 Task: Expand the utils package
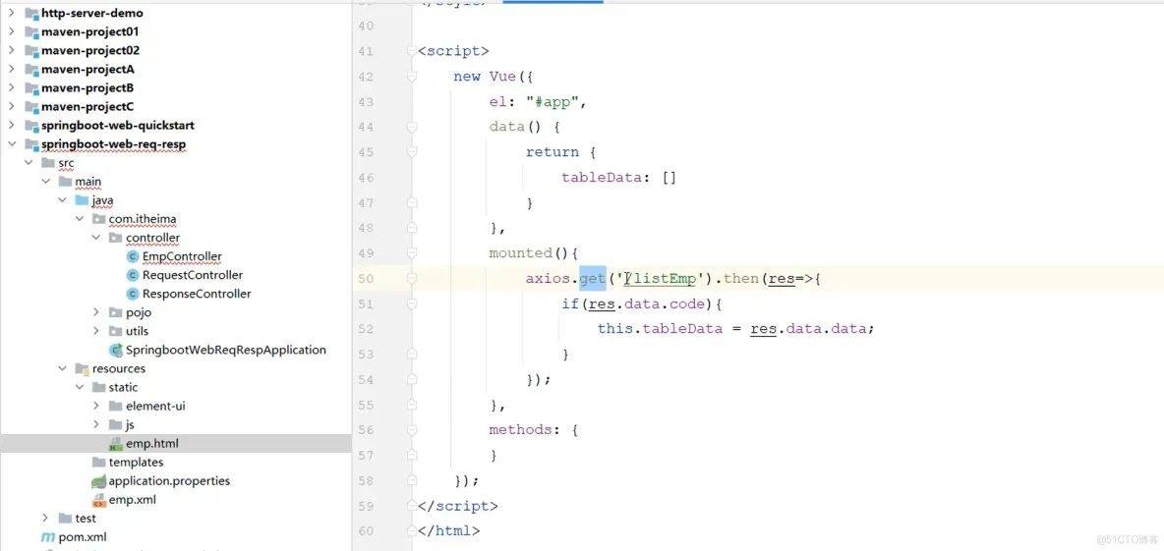[x=95, y=331]
